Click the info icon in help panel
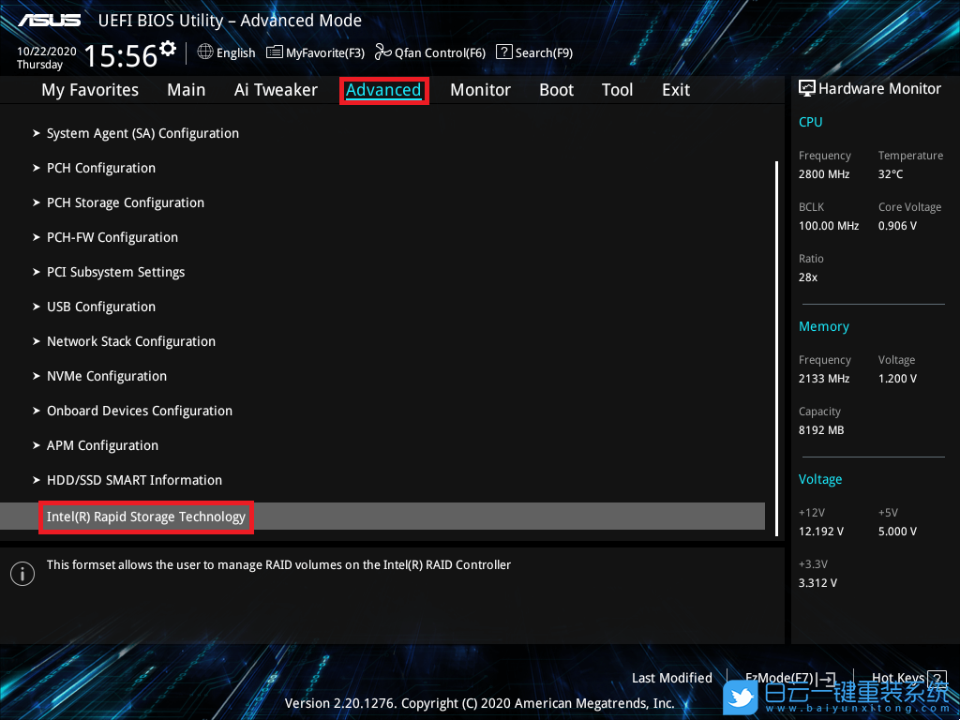 (x=22, y=574)
